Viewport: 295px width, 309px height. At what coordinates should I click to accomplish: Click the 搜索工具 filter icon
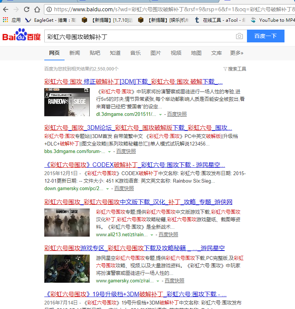point(225,69)
